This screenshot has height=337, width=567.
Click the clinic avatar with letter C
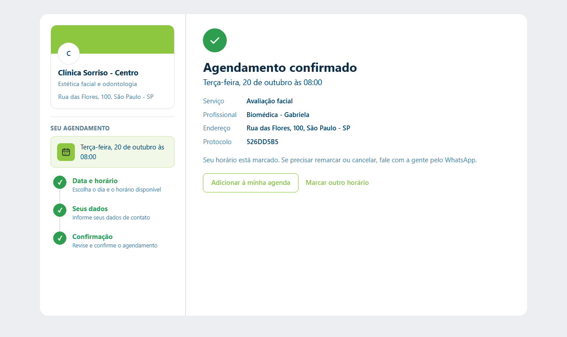pyautogui.click(x=69, y=54)
